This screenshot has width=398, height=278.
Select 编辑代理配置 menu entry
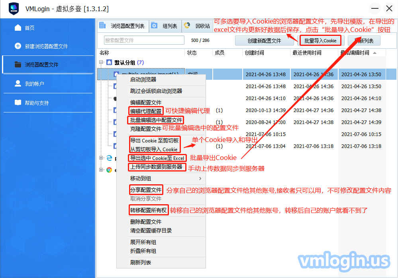pyautogui.click(x=146, y=111)
